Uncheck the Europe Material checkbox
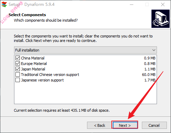 pos(17,64)
